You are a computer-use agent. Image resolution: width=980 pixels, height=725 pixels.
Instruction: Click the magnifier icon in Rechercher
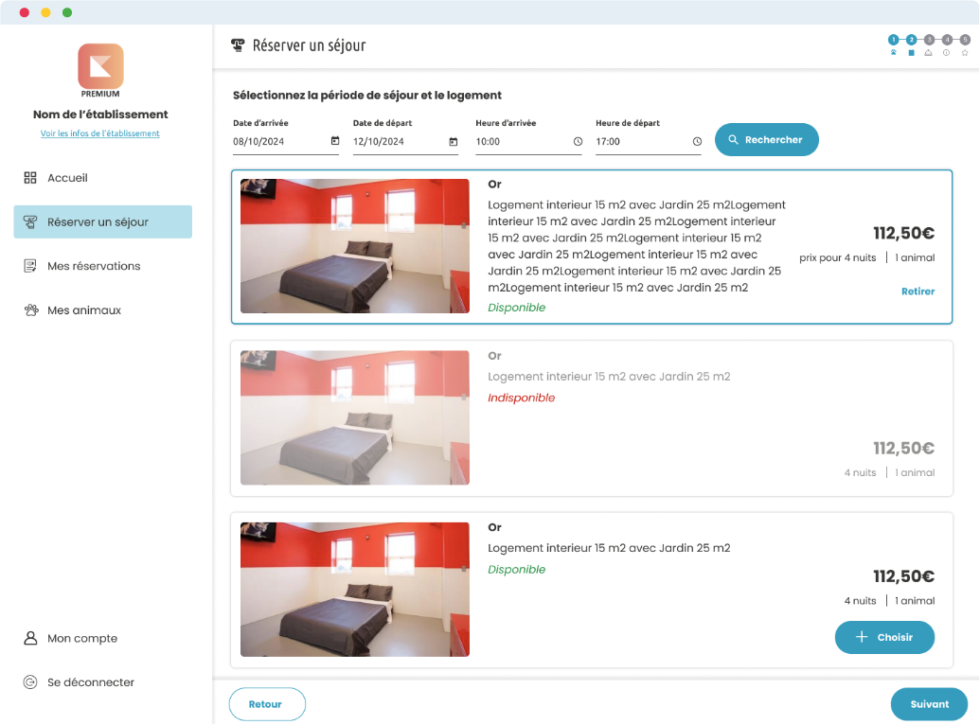click(x=734, y=140)
